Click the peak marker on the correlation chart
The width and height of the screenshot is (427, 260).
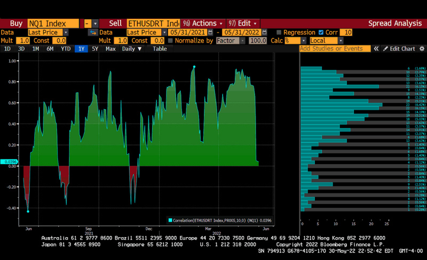tap(194, 67)
